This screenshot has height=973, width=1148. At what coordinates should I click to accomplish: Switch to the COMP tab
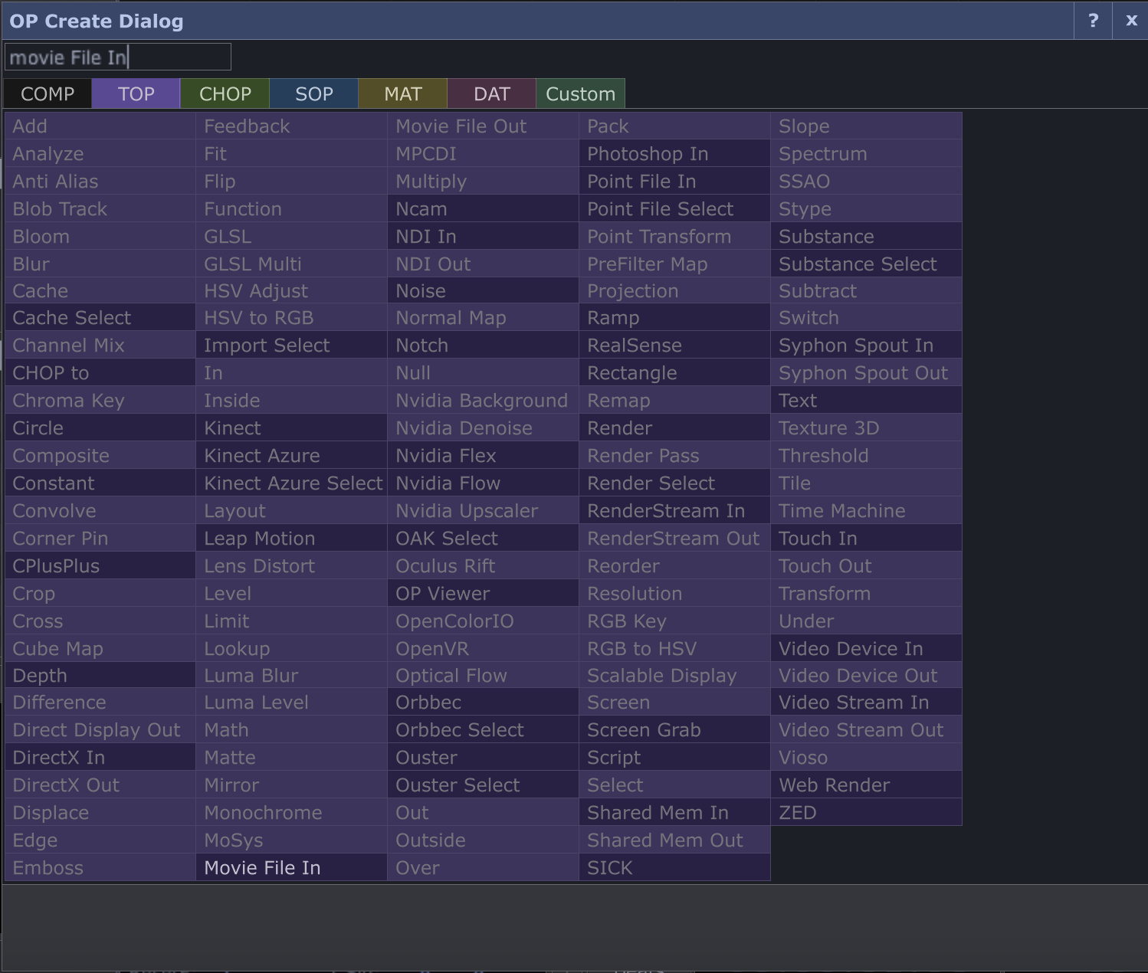click(x=48, y=94)
